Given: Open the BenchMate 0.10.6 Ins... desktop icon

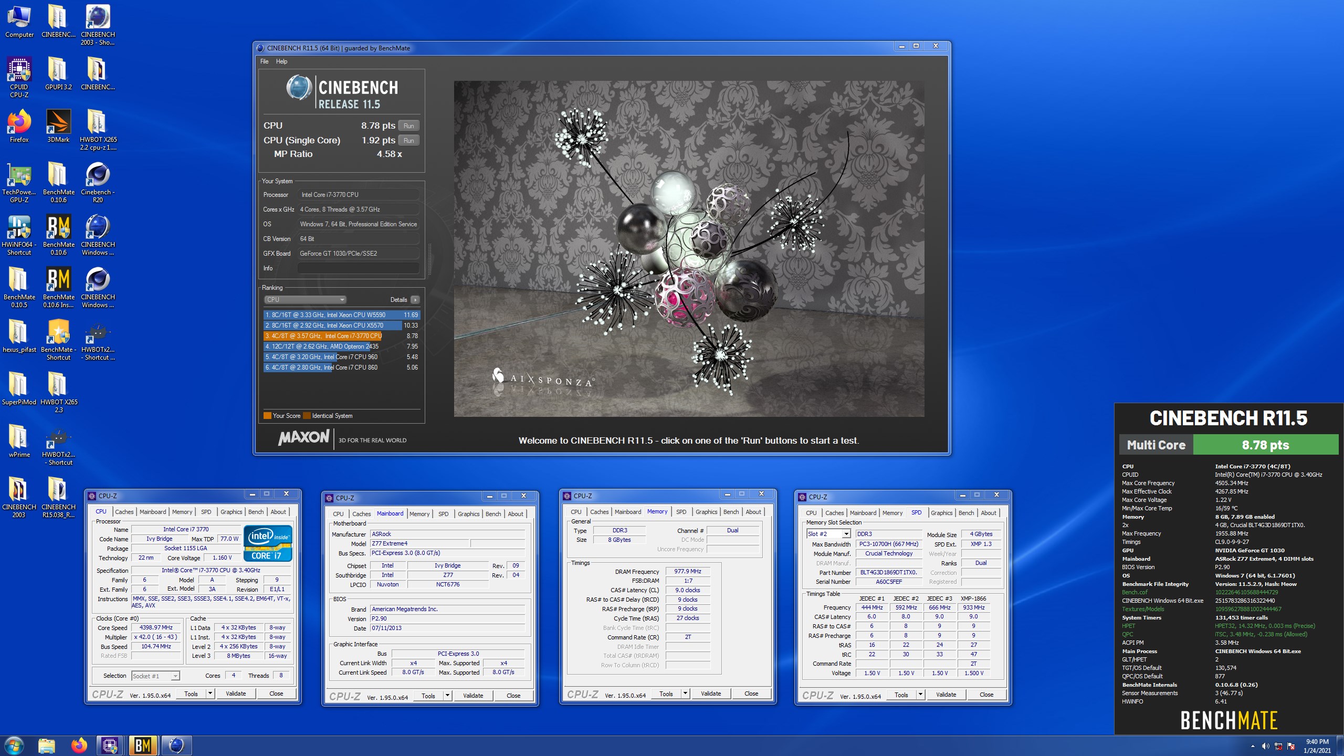Looking at the screenshot, I should tap(58, 288).
